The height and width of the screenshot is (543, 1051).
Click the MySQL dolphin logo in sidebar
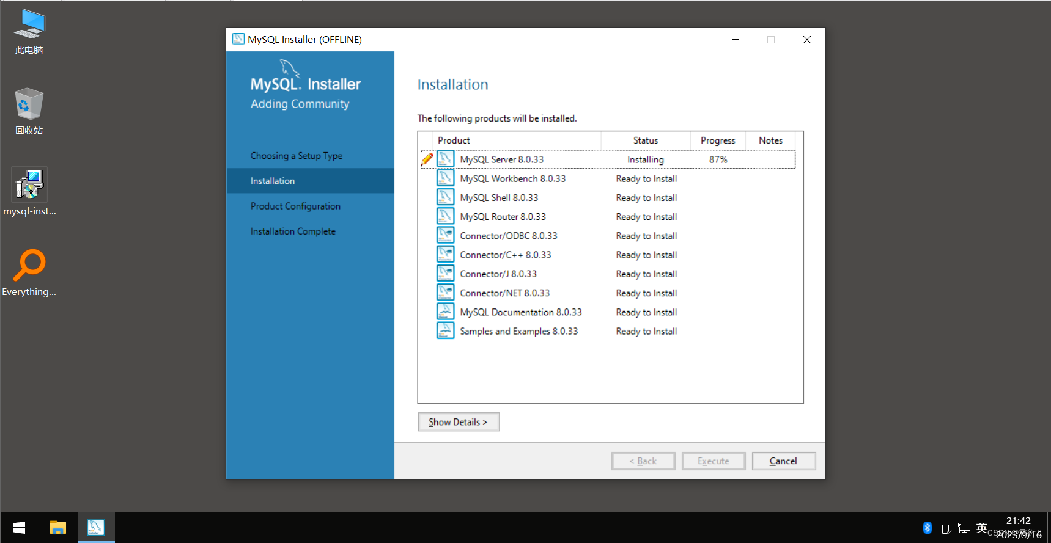pyautogui.click(x=289, y=68)
